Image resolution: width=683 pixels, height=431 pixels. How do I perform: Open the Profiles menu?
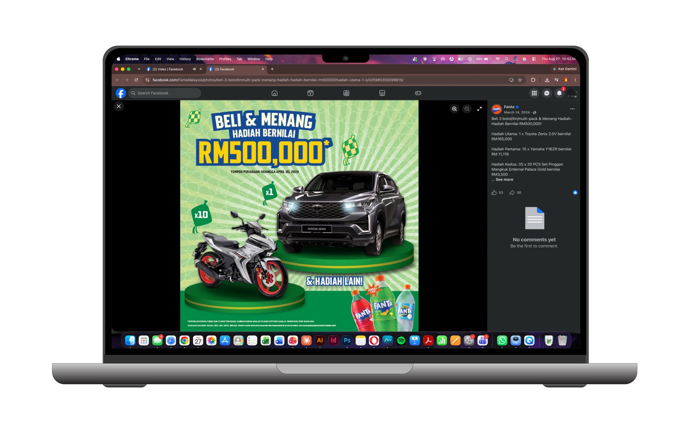225,59
